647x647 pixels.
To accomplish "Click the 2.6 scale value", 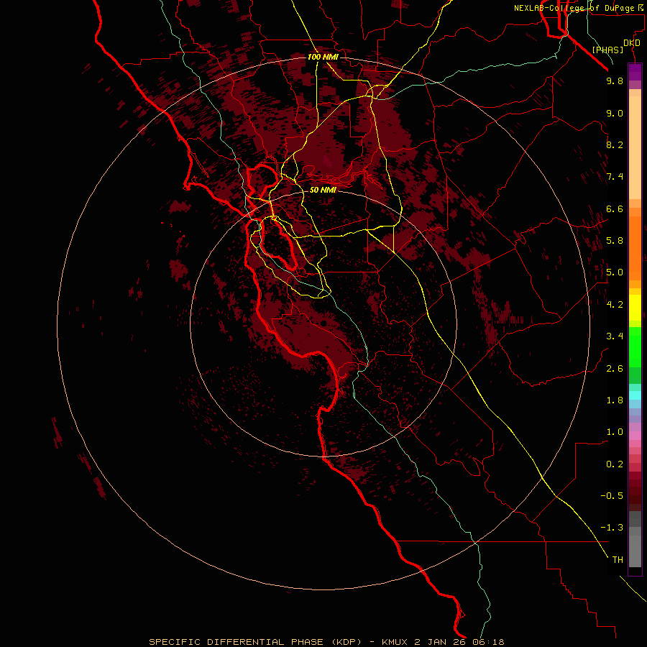I will click(x=615, y=369).
